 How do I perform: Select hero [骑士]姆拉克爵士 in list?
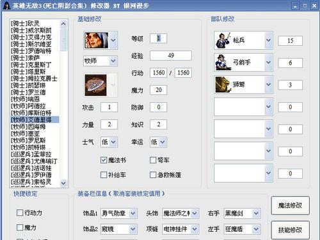click(x=34, y=79)
